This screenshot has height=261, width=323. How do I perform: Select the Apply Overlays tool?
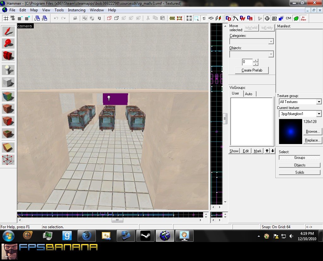pyautogui.click(x=8, y=133)
